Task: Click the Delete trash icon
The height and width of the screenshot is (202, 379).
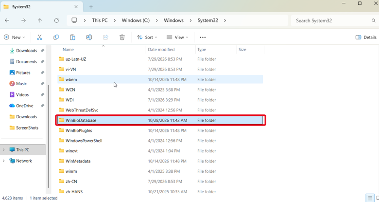Action: tap(122, 37)
